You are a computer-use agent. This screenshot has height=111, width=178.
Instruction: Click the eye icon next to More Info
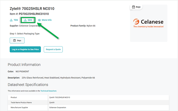click(x=39, y=20)
